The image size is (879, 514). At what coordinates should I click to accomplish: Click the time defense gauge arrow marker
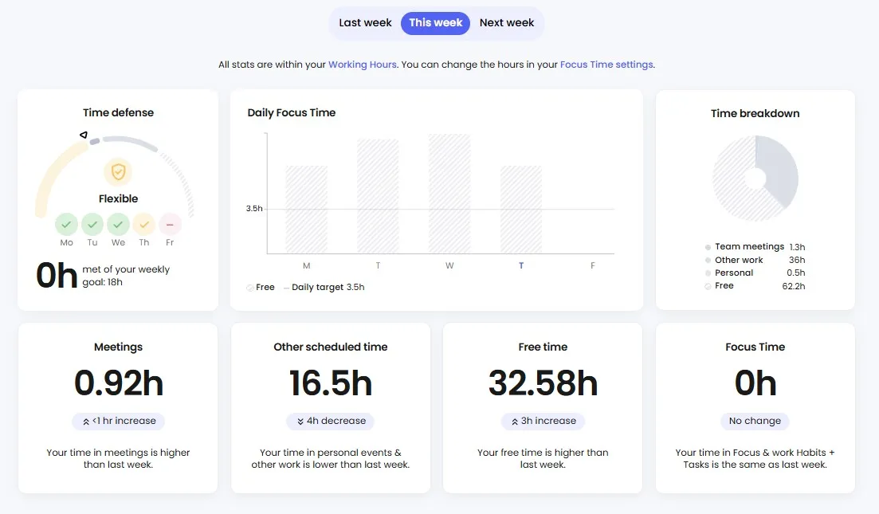point(84,135)
